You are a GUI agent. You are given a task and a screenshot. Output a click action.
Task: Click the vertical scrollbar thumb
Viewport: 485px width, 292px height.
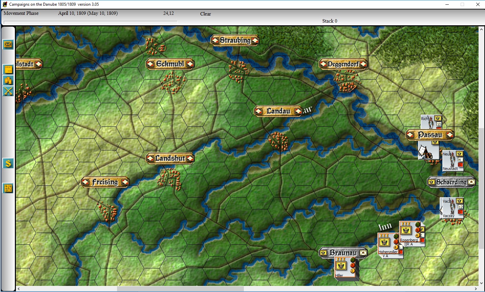pyautogui.click(x=481, y=188)
